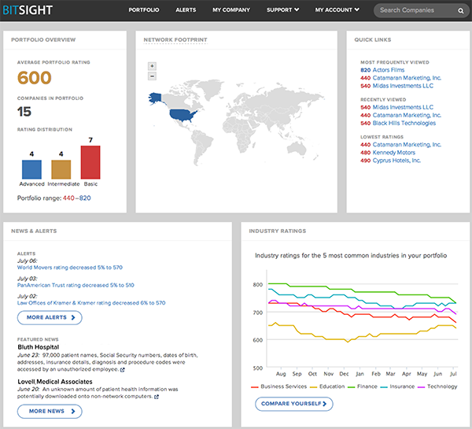Open the My Account dropdown menu

point(337,10)
